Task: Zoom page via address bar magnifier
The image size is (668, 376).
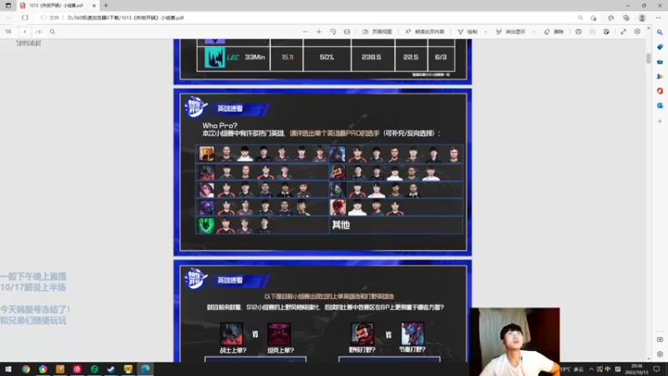Action: [x=580, y=18]
